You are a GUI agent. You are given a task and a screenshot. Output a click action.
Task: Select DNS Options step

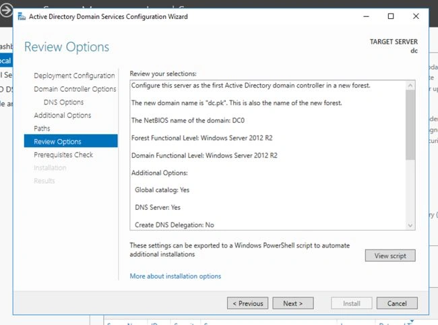63,102
